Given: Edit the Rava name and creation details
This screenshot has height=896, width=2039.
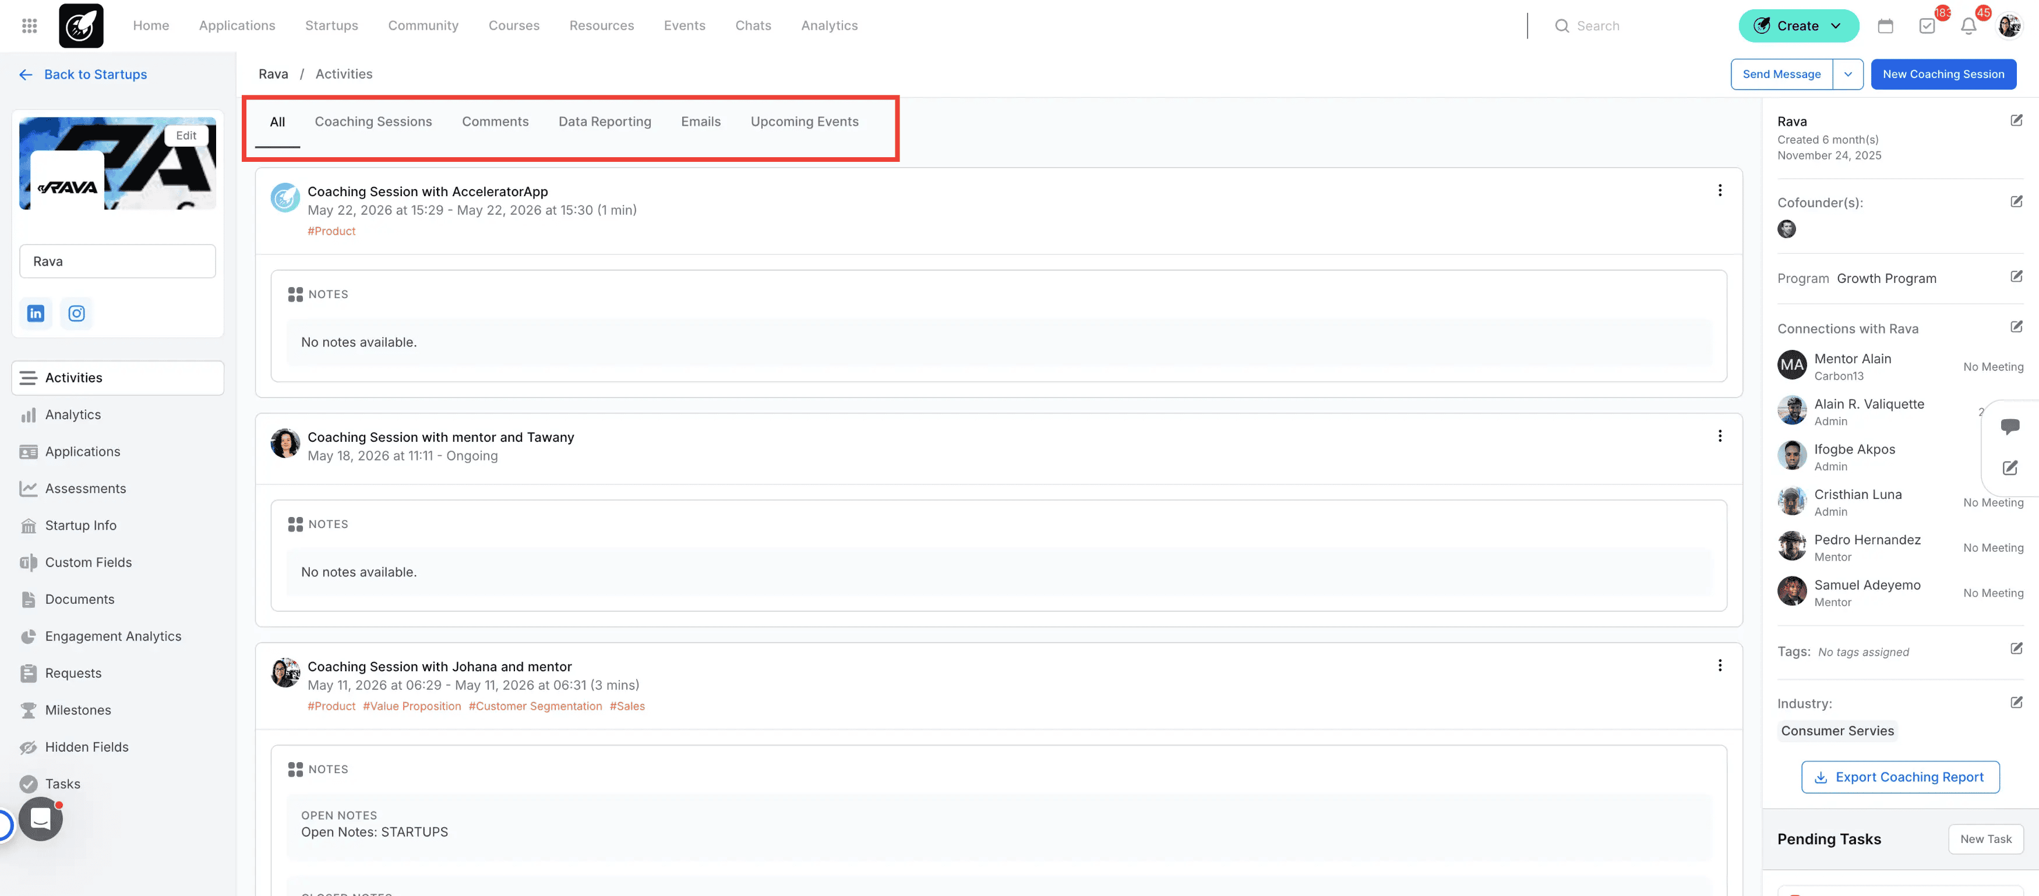Looking at the screenshot, I should pyautogui.click(x=2016, y=120).
